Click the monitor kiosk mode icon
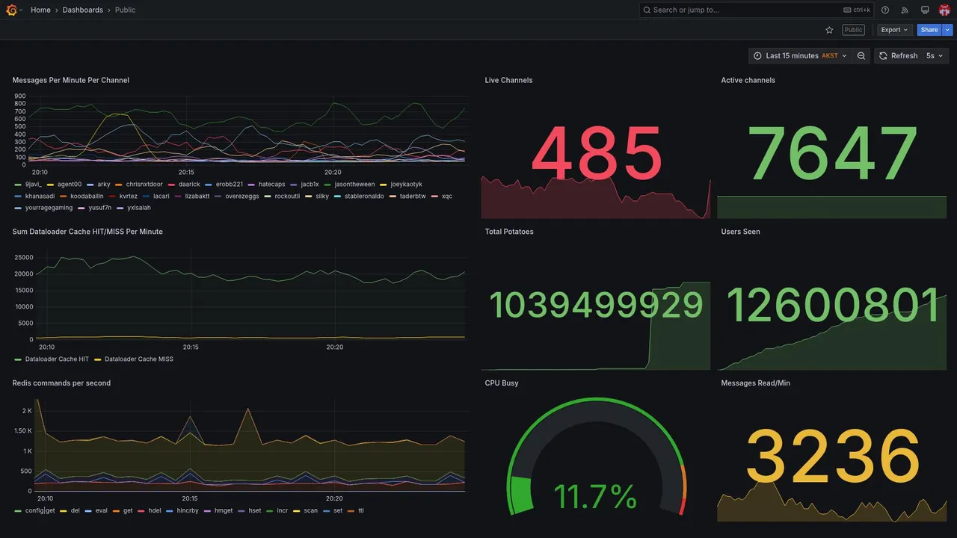This screenshot has height=538, width=957. [925, 10]
